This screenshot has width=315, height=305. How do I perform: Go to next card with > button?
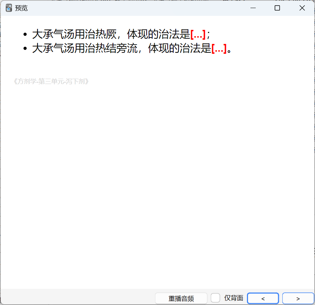point(298,299)
